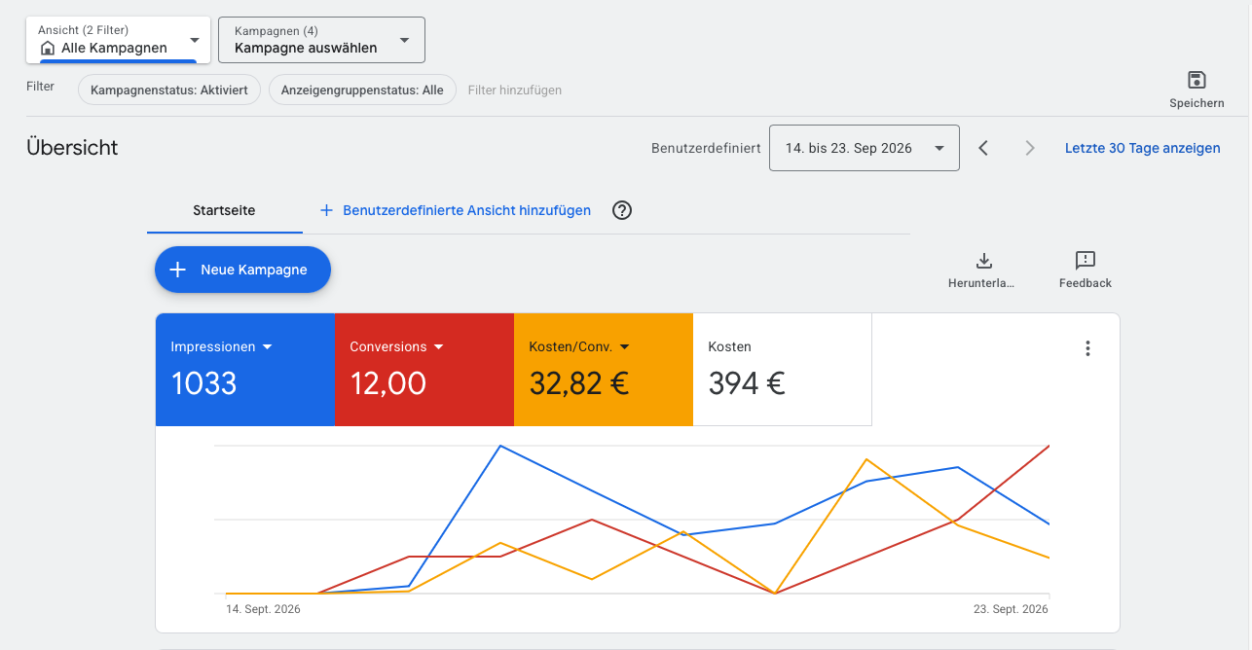This screenshot has width=1252, height=650.
Task: Click the Filter label text
Action: click(40, 87)
